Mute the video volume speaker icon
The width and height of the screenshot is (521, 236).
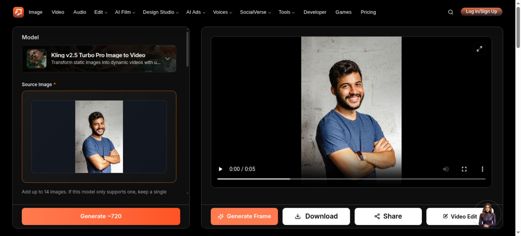[446, 169]
